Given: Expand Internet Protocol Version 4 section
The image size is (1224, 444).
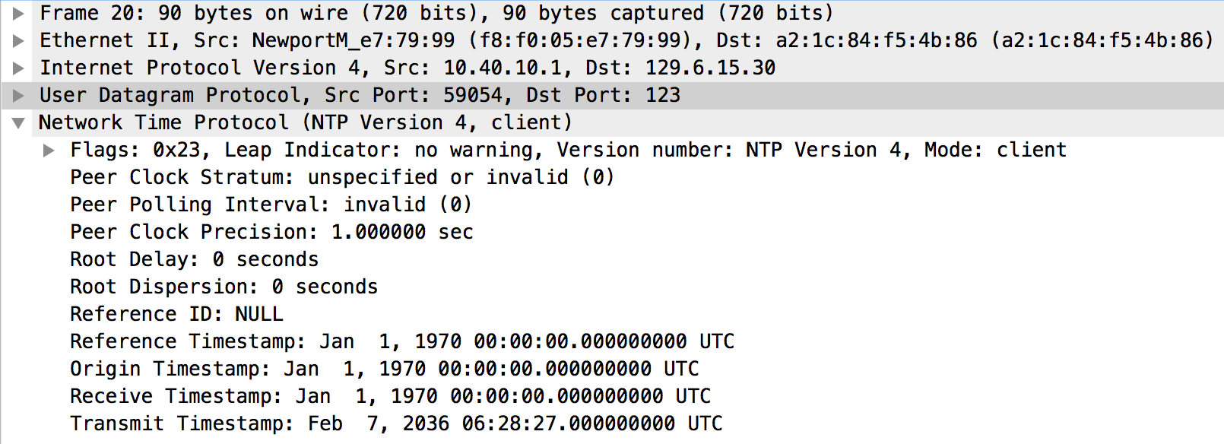Looking at the screenshot, I should tap(18, 68).
